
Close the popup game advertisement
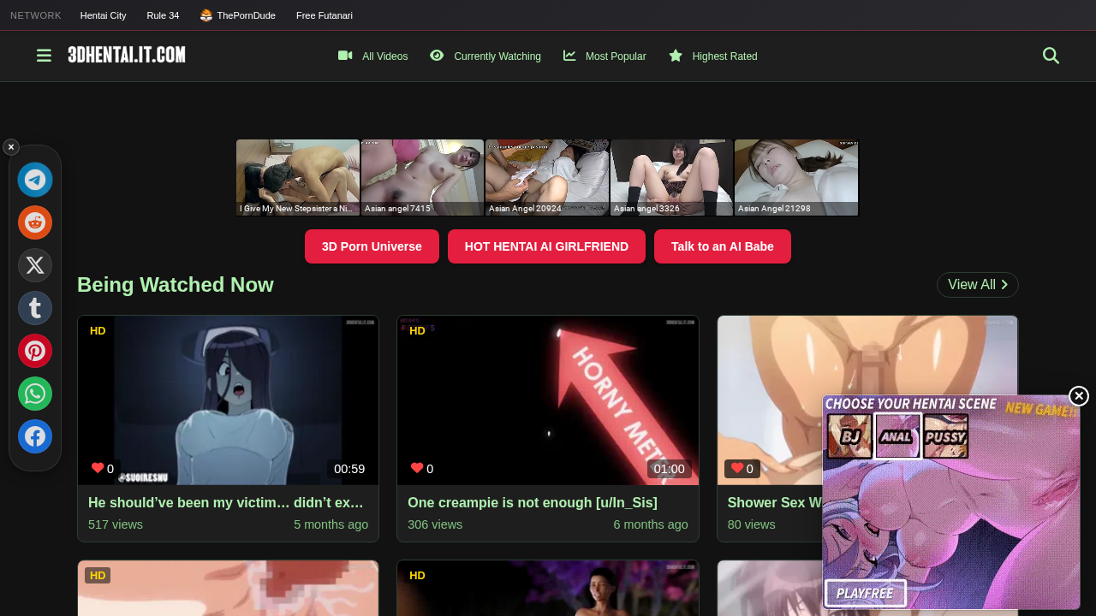click(x=1079, y=396)
